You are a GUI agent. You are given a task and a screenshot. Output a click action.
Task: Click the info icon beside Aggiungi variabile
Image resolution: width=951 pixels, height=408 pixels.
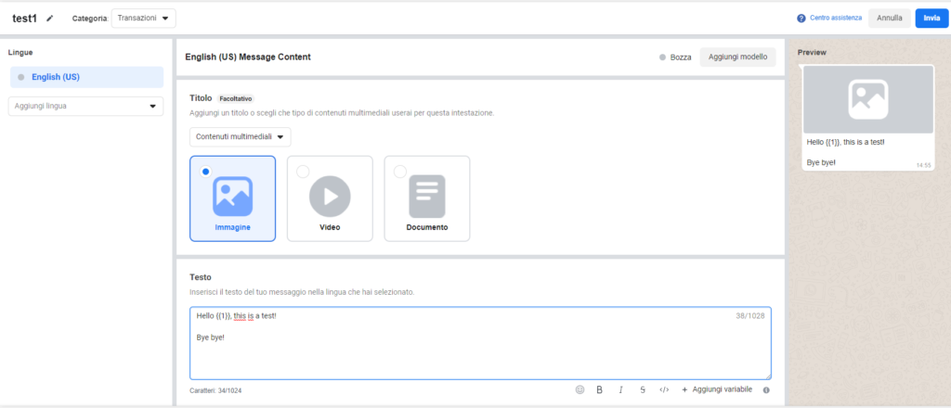[x=765, y=390]
